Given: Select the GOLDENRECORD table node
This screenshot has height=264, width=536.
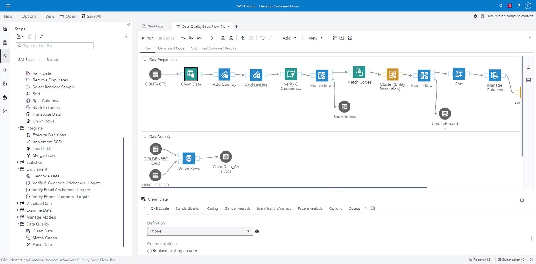Looking at the screenshot, I should [155, 149].
